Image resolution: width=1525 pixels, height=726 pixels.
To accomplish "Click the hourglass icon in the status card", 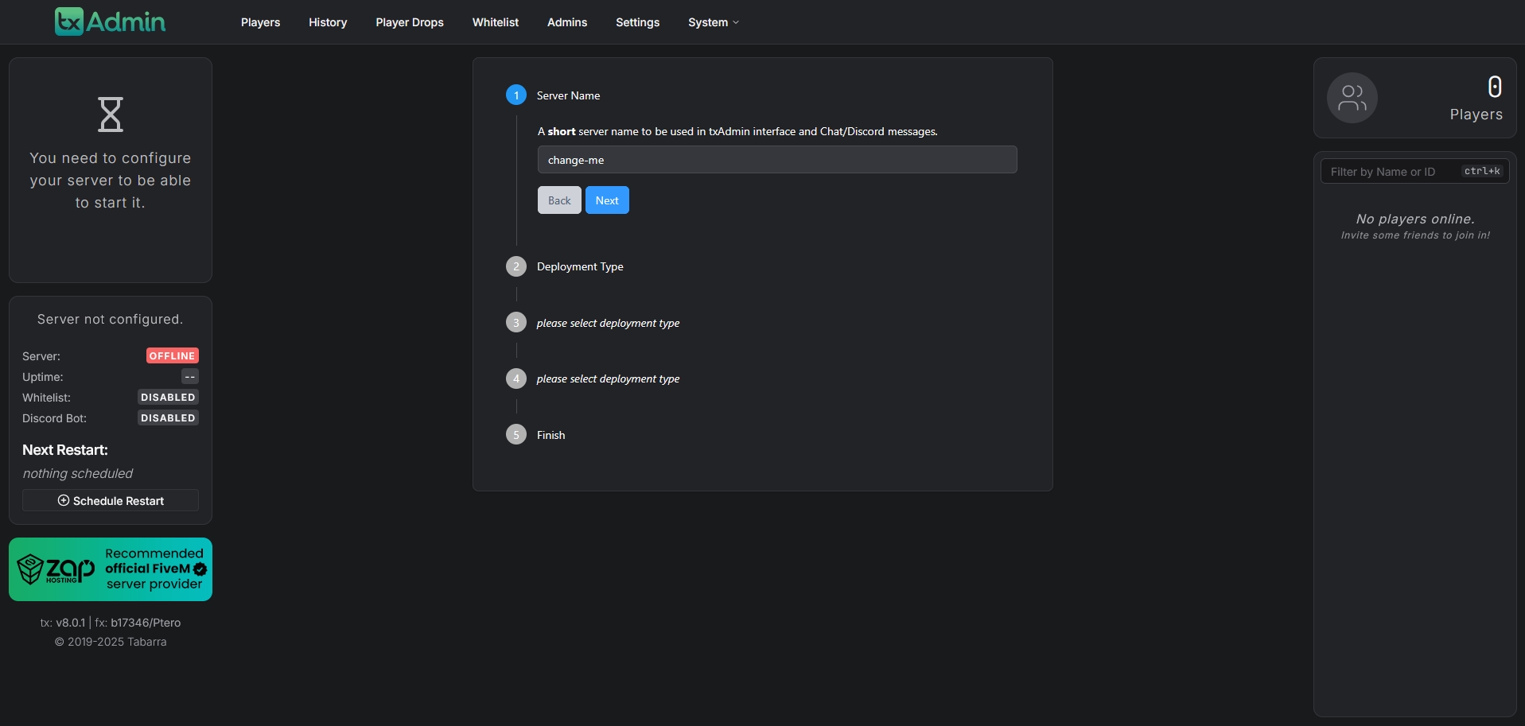I will click(111, 115).
